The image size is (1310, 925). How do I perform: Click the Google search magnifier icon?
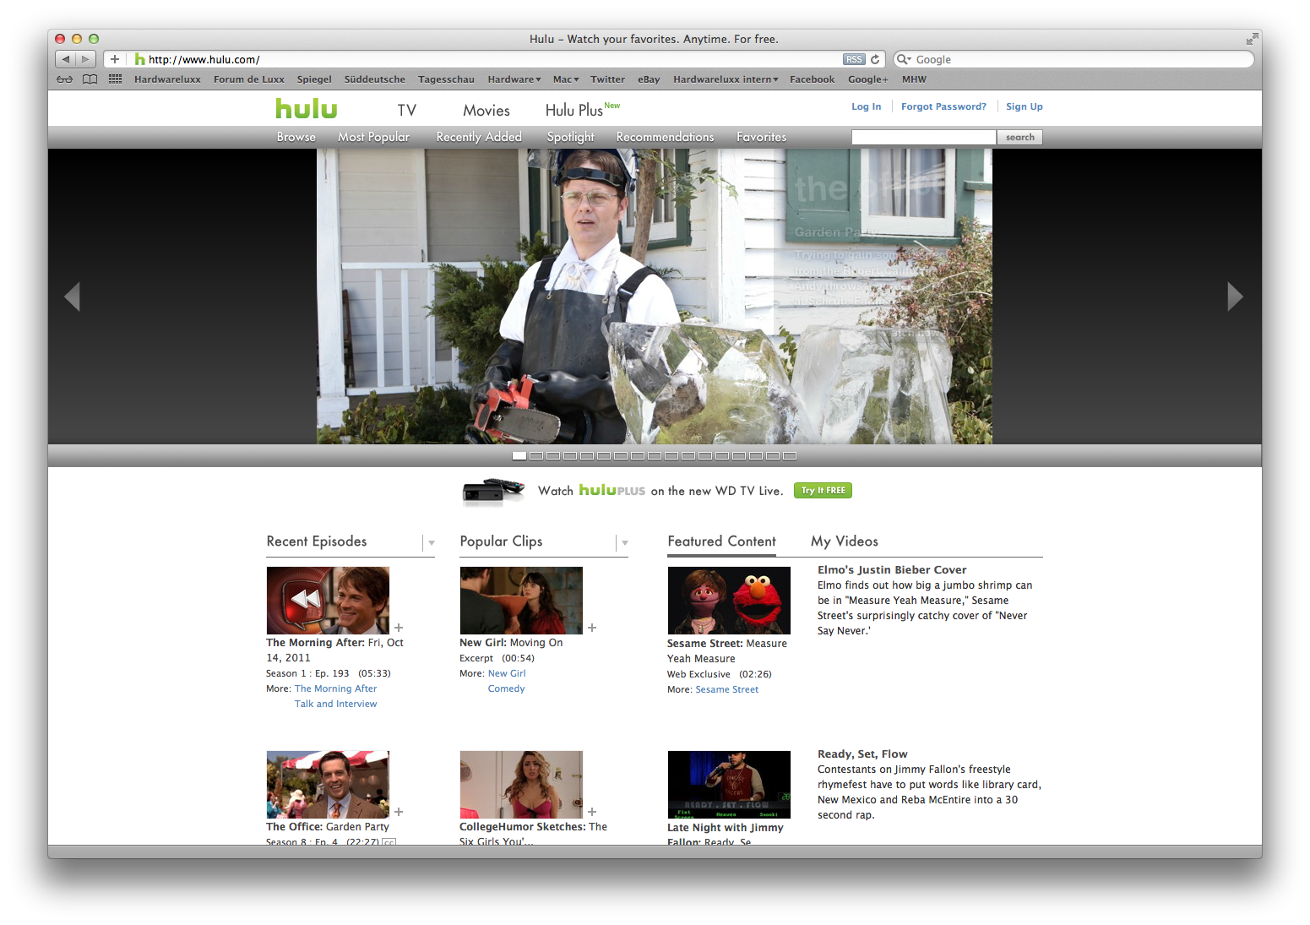[x=904, y=59]
